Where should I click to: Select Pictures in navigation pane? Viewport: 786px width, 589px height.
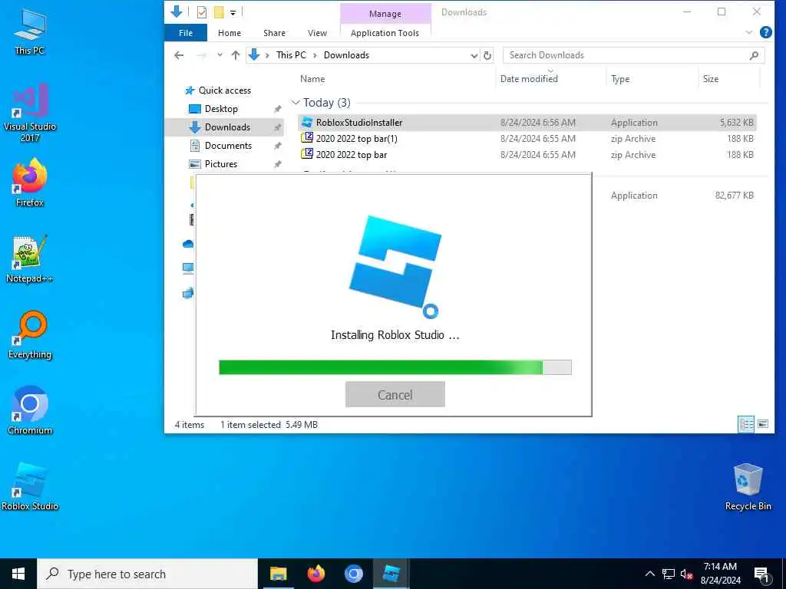click(220, 164)
